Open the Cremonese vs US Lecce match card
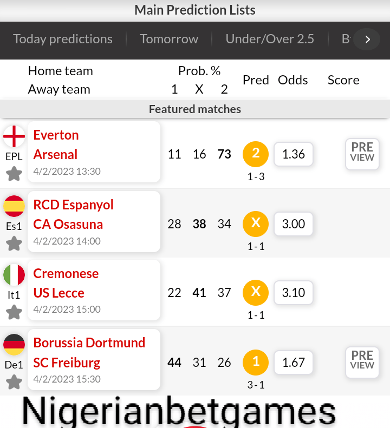 pyautogui.click(x=94, y=290)
